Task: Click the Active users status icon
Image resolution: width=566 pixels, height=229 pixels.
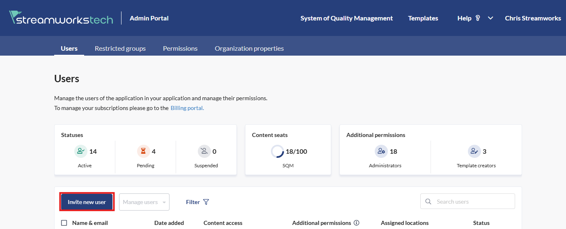Action: coord(80,151)
